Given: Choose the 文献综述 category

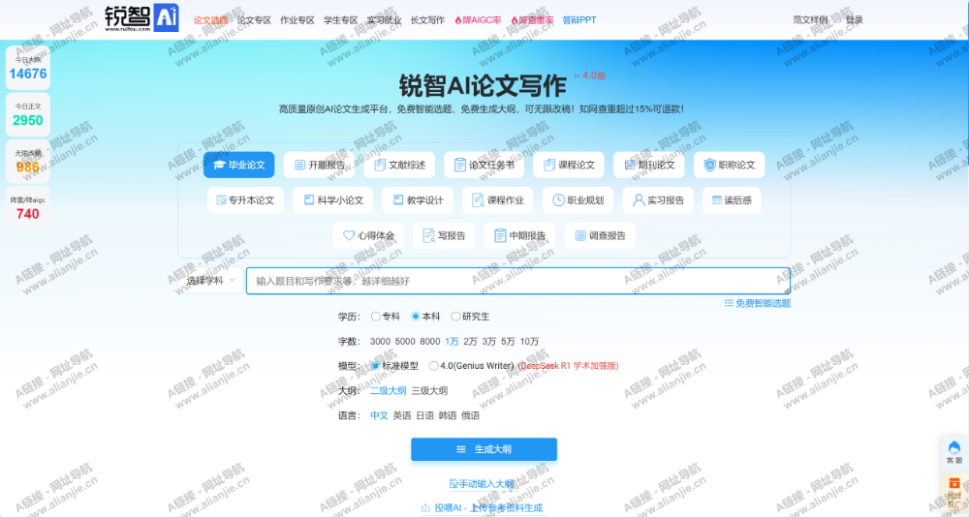Looking at the screenshot, I should (x=399, y=165).
